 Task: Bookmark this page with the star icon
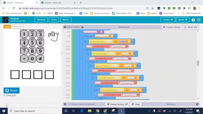153,8
